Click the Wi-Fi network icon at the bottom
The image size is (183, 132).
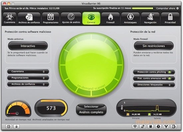(x=135, y=126)
